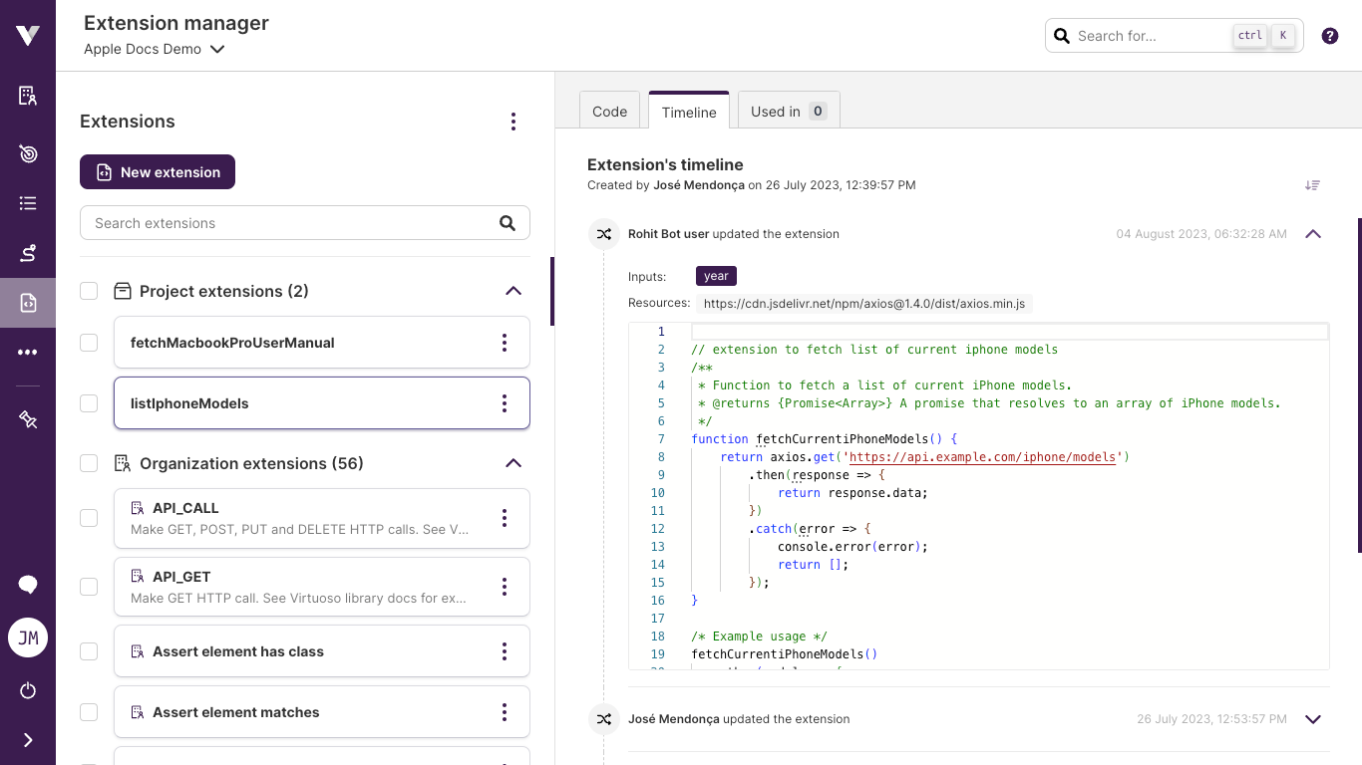Screen dimensions: 1362x765
Task: Check the fetchMacbookProUserManual checkbox
Action: [89, 343]
